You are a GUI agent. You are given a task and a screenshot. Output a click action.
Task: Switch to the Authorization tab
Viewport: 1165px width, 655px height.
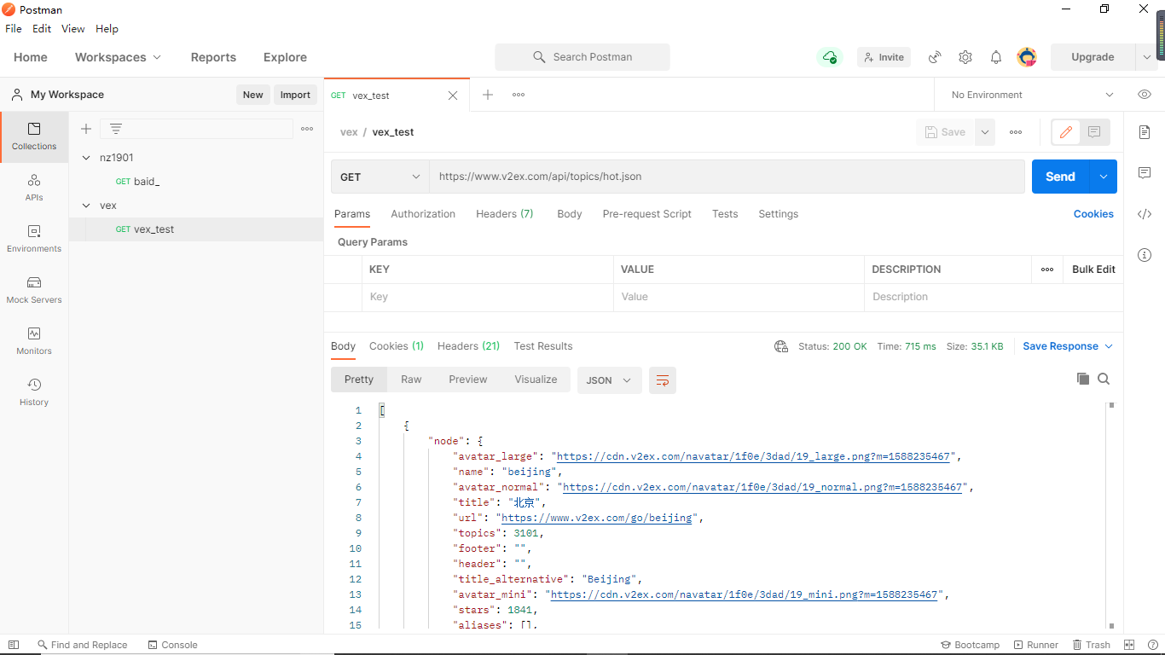[423, 214]
